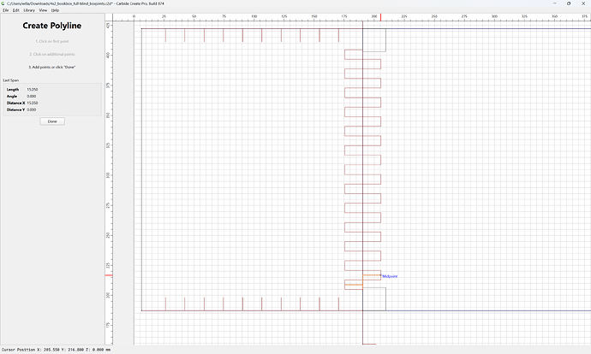
Task: Click the Done button
Action: (x=52, y=121)
